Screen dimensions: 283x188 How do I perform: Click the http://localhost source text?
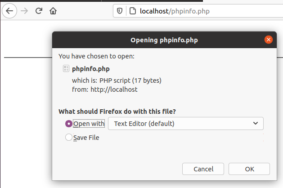point(114,90)
